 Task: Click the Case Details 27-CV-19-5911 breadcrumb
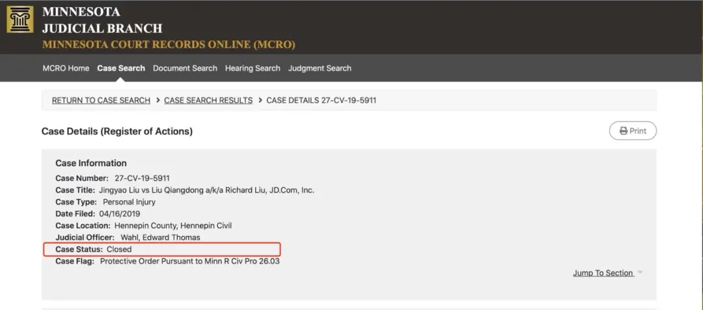click(x=322, y=100)
